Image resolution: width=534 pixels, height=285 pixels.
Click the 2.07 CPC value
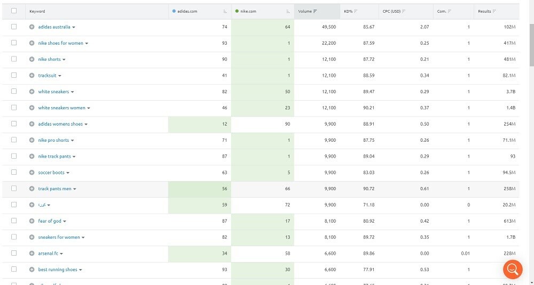click(425, 27)
